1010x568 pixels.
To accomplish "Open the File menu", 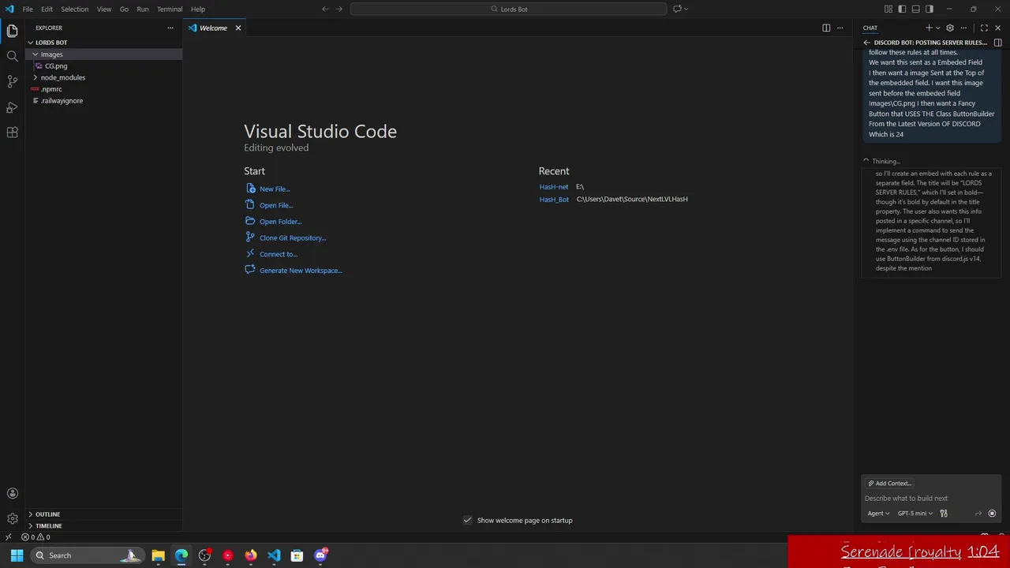I will (x=28, y=9).
